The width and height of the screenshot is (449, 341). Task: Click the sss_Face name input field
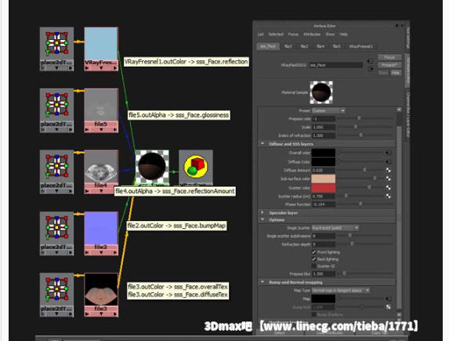(x=336, y=65)
